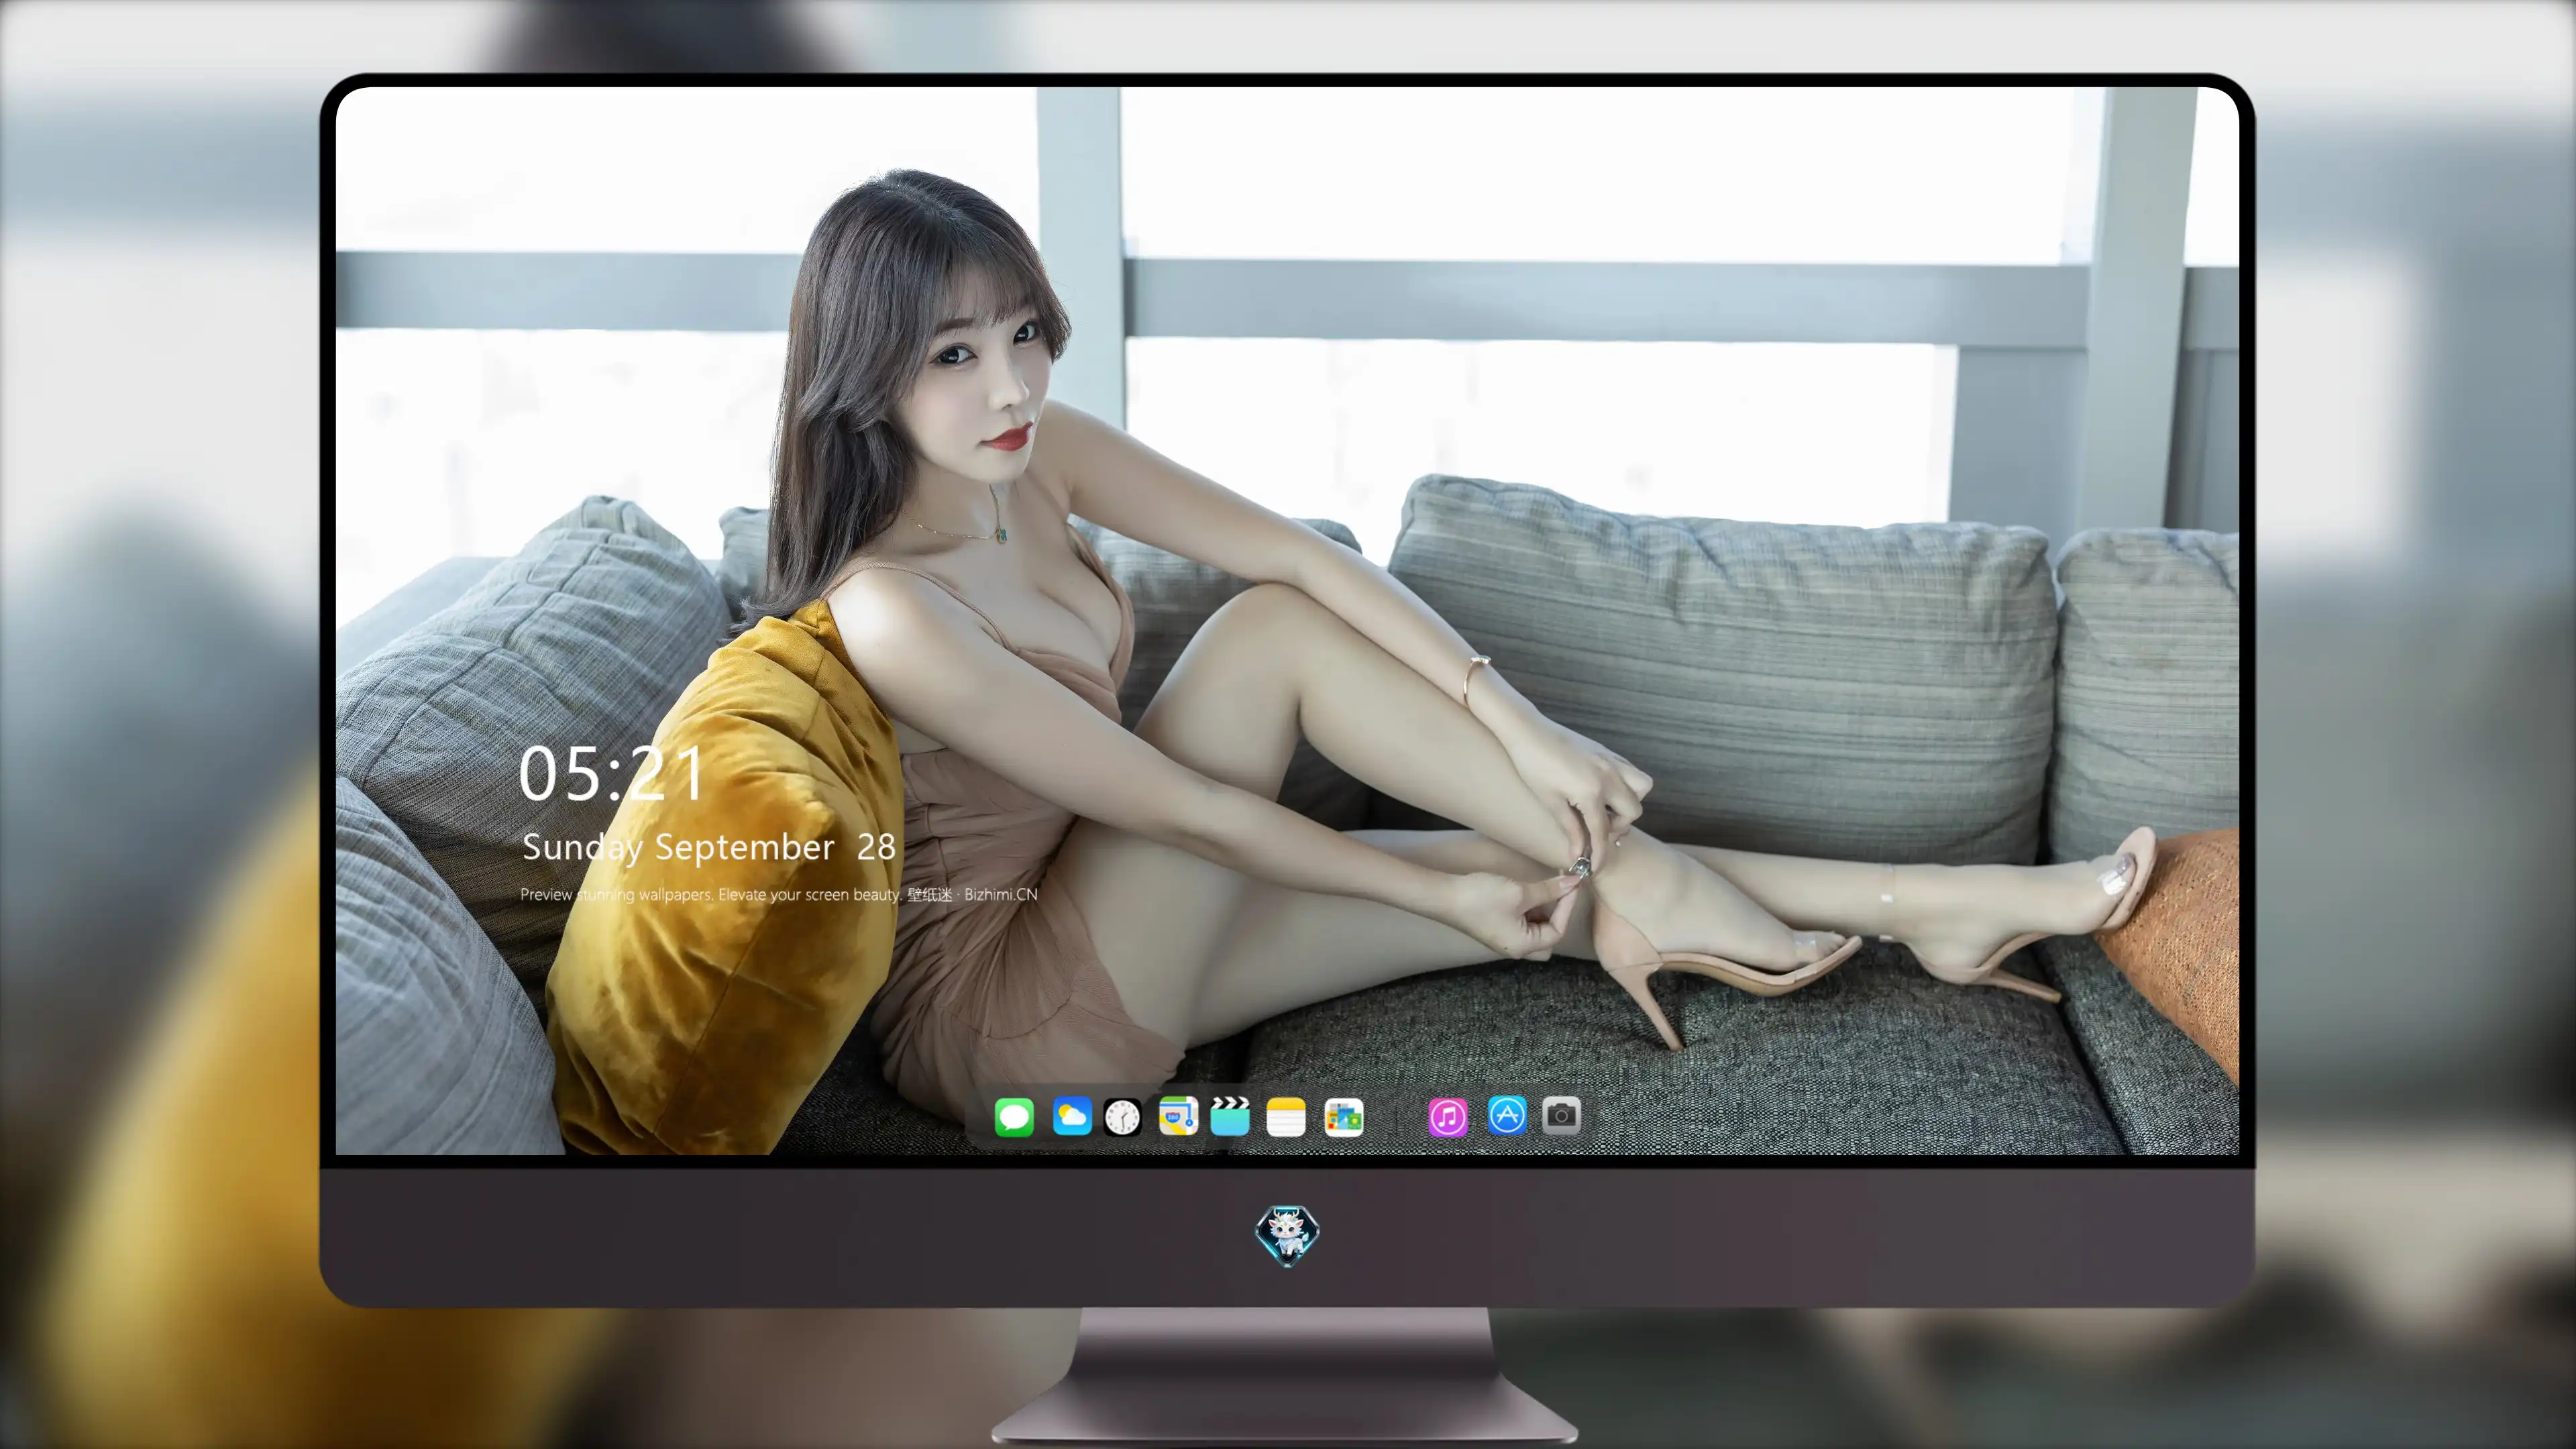Viewport: 2576px width, 1449px height.
Task: Open the photo collage app icon in the dock
Action: point(1344,1117)
